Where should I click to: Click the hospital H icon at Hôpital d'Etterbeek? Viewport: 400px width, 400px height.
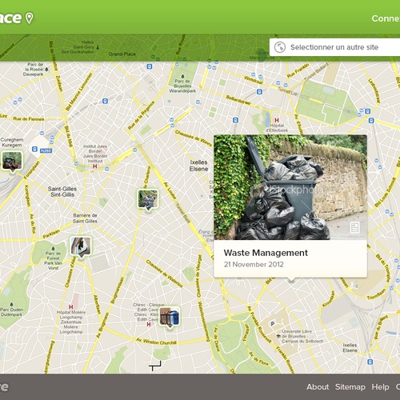click(x=277, y=120)
